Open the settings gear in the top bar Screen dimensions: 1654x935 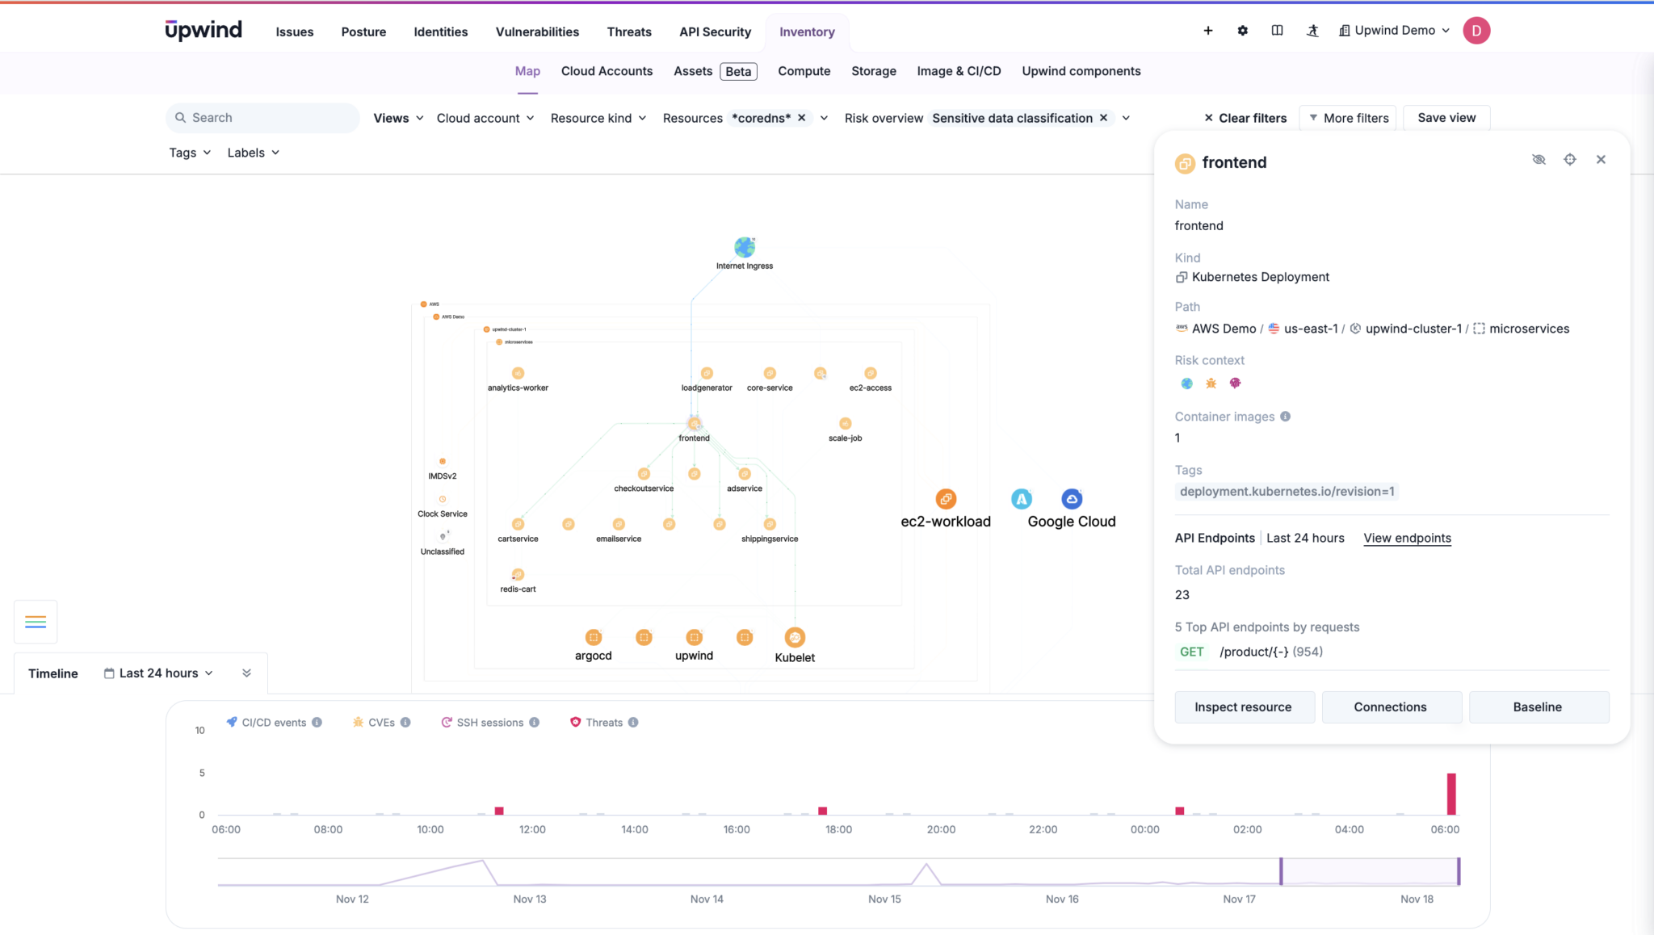pos(1242,31)
